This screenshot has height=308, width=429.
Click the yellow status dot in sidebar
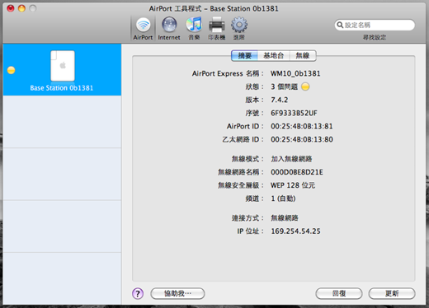[x=11, y=70]
